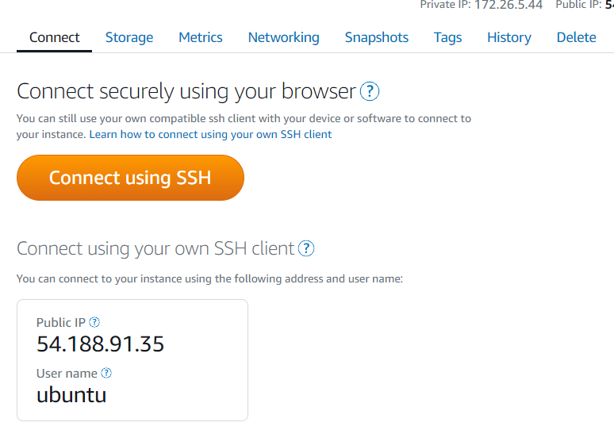Open the Public IP help tooltip icon
The width and height of the screenshot is (614, 430).
coord(94,322)
